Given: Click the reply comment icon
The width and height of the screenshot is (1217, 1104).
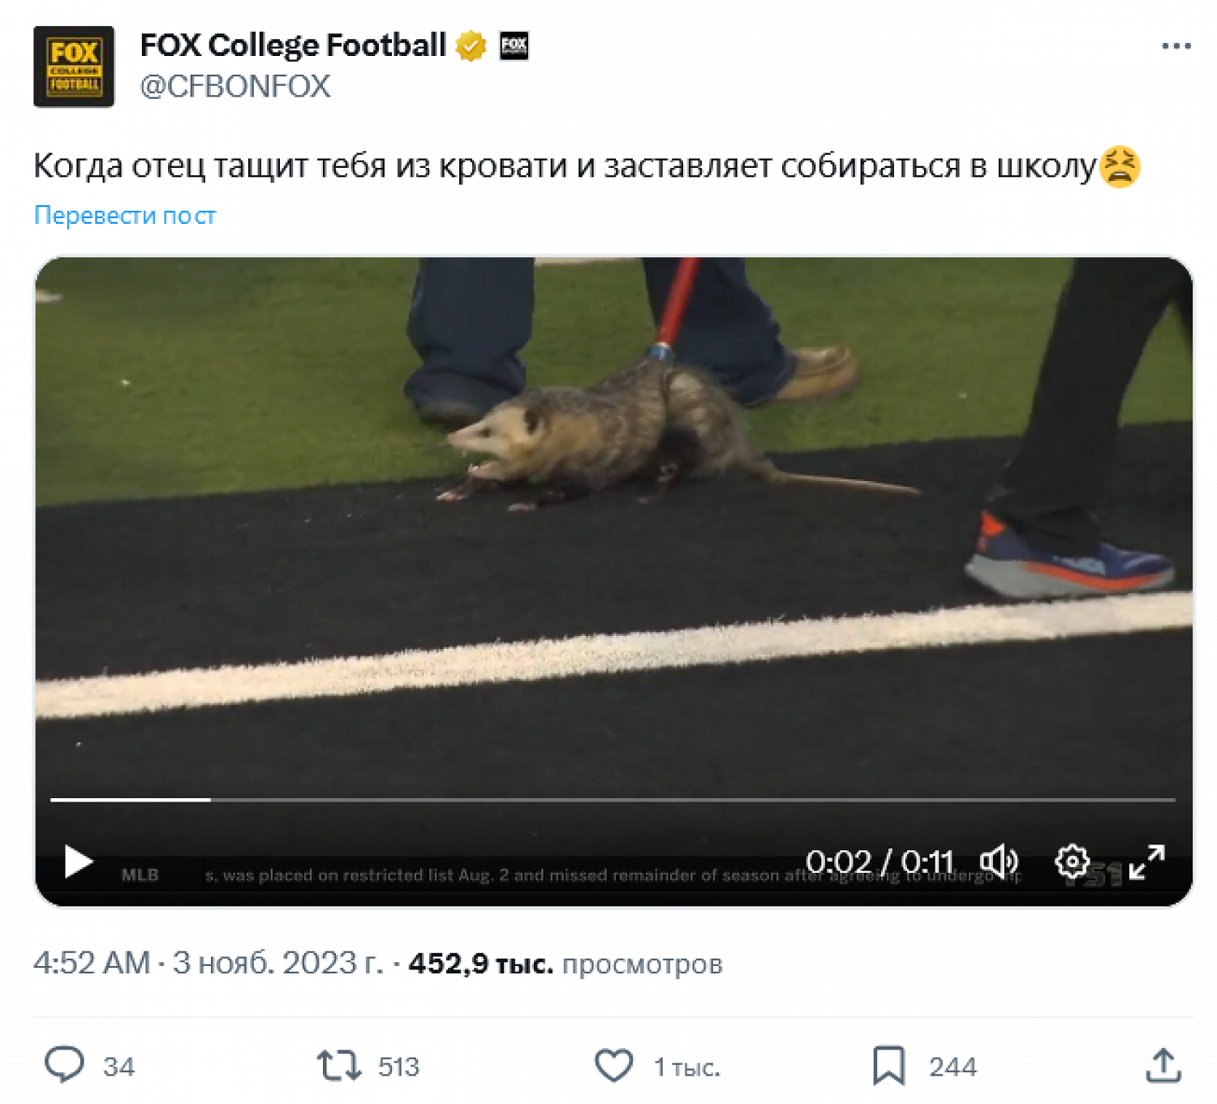Looking at the screenshot, I should click(x=64, y=1065).
